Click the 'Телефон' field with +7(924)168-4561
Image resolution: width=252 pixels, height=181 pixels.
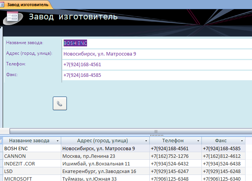click(x=157, y=65)
